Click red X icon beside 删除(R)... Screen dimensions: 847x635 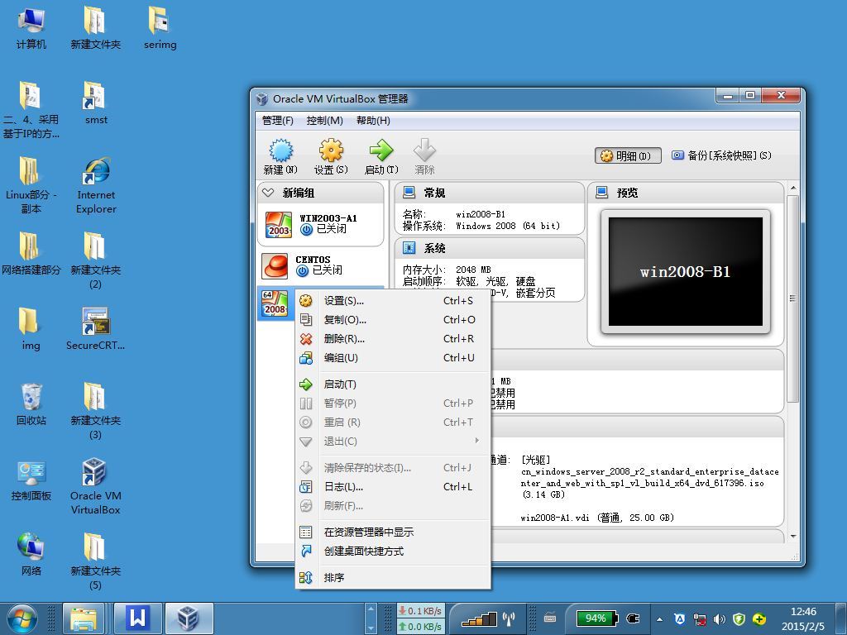pyautogui.click(x=306, y=338)
